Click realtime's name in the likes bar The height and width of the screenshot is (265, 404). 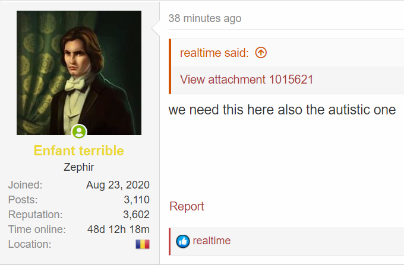pos(212,241)
